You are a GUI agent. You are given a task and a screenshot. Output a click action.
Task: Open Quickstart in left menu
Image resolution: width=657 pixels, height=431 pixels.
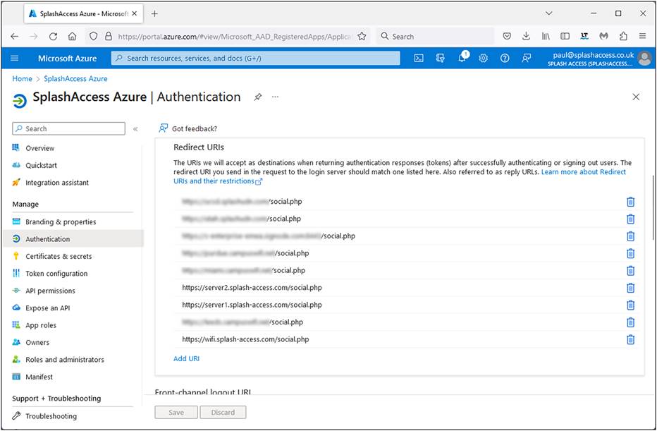(41, 166)
